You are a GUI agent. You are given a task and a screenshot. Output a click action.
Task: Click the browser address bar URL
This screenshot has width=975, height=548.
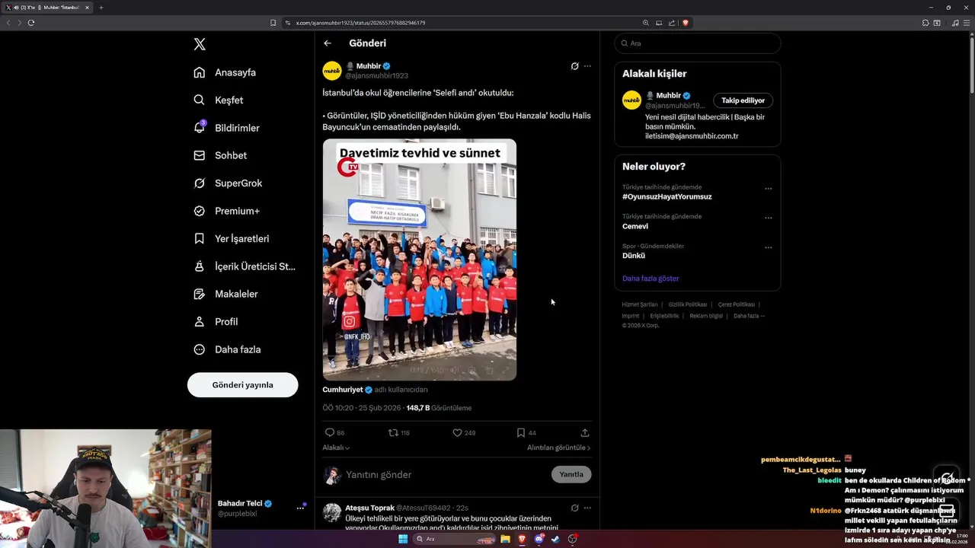(360, 23)
